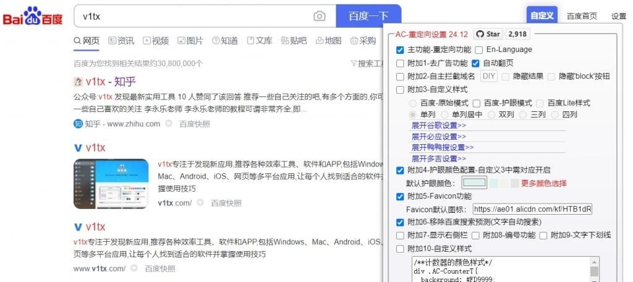Expand 展开多吉设置>>
The image size is (633, 282).
click(439, 158)
